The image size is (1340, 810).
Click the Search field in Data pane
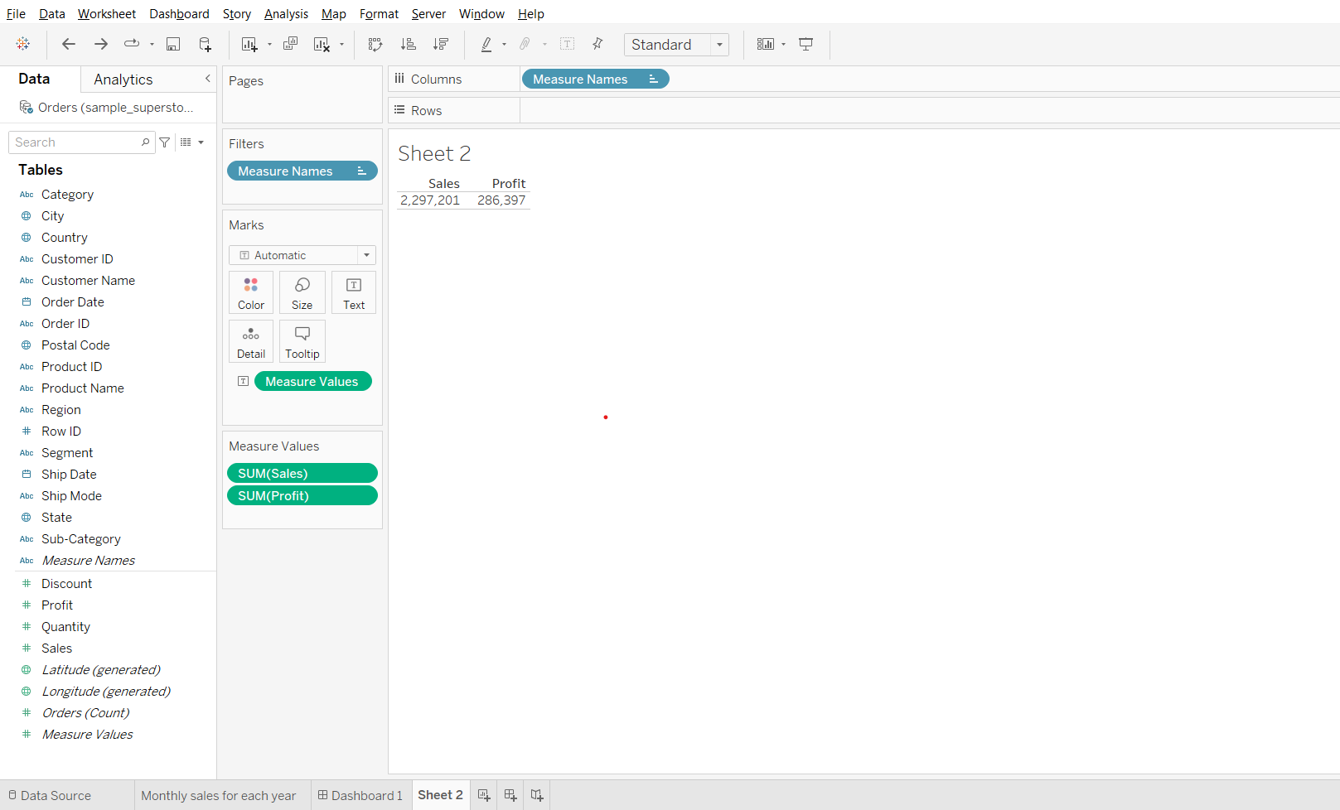[76, 142]
